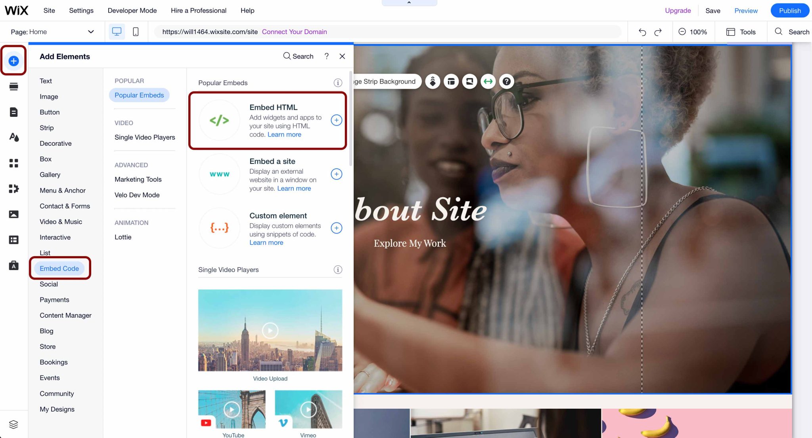Screen dimensions: 812x438
Task: Select the desktop view toggle
Action: [116, 32]
